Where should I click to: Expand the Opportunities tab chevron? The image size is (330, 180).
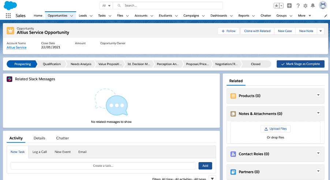pyautogui.click(x=72, y=16)
